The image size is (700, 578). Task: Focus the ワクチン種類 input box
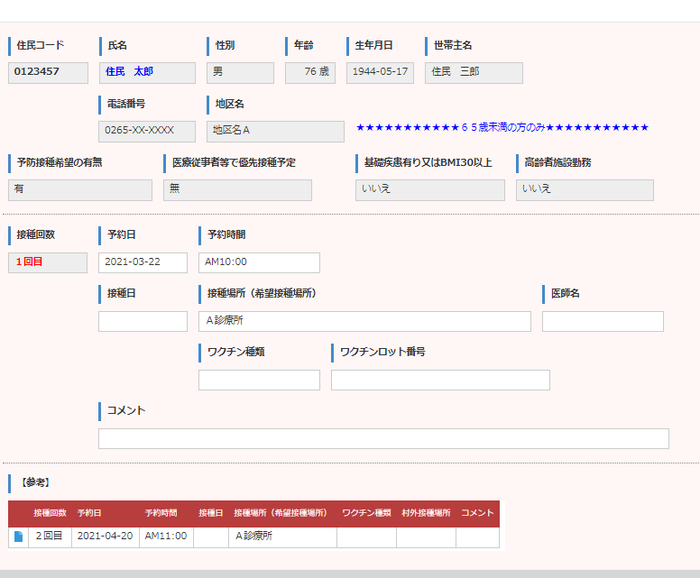[259, 380]
